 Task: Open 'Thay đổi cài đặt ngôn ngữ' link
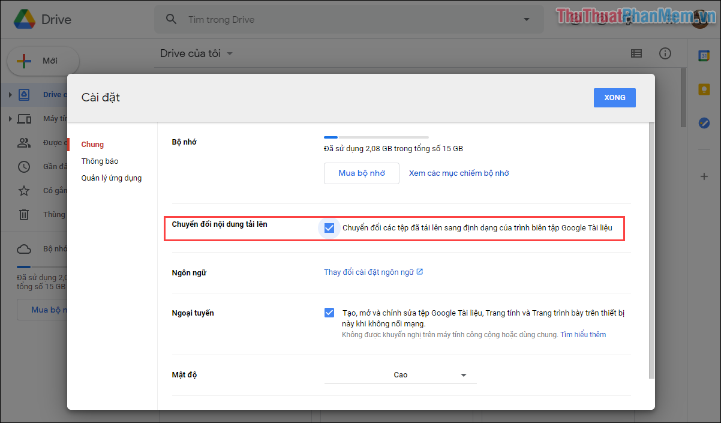(x=374, y=272)
